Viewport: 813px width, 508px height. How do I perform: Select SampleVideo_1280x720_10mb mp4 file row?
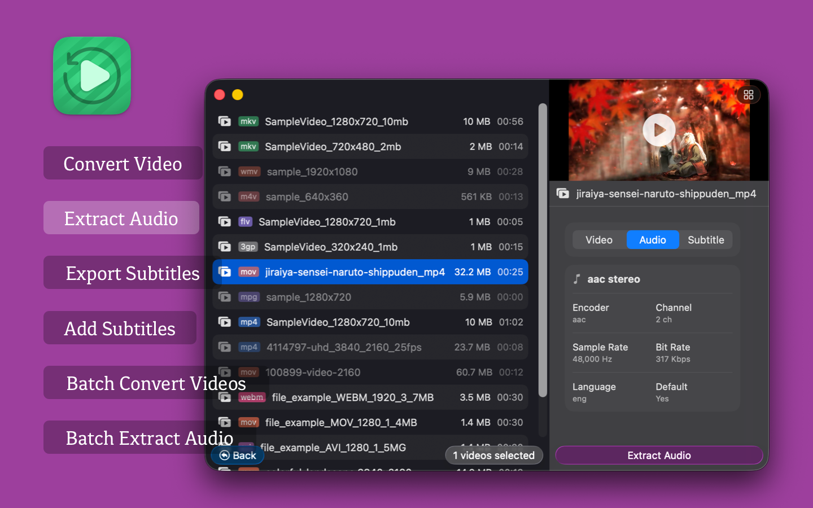coord(370,322)
